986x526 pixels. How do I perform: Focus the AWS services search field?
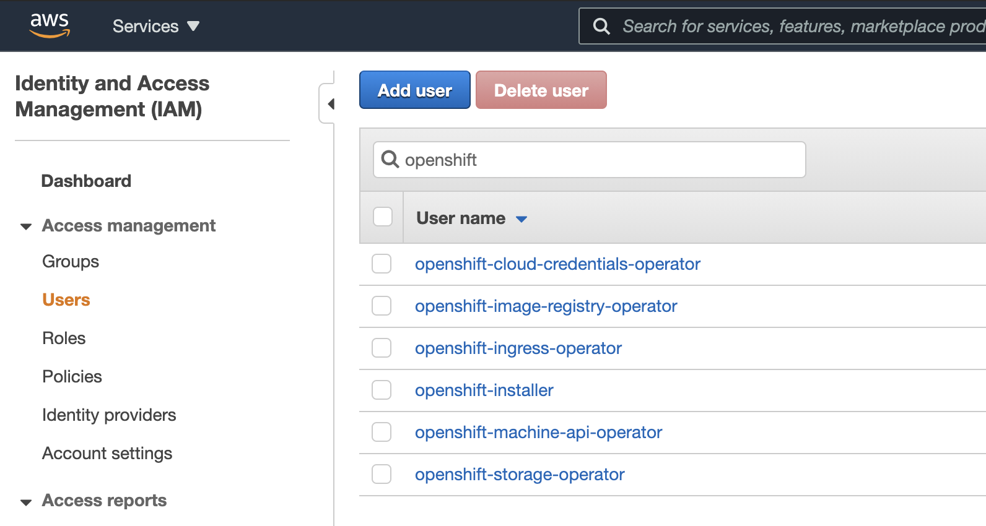(x=783, y=26)
